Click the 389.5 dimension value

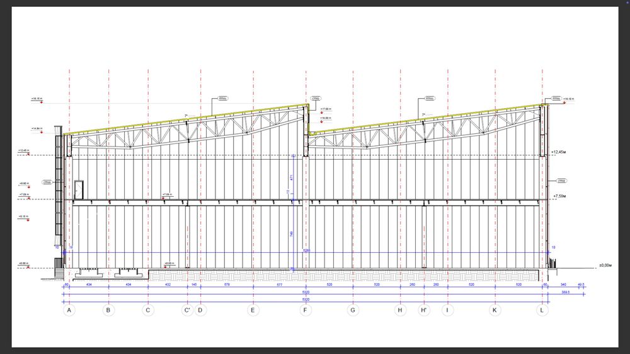pos(565,292)
